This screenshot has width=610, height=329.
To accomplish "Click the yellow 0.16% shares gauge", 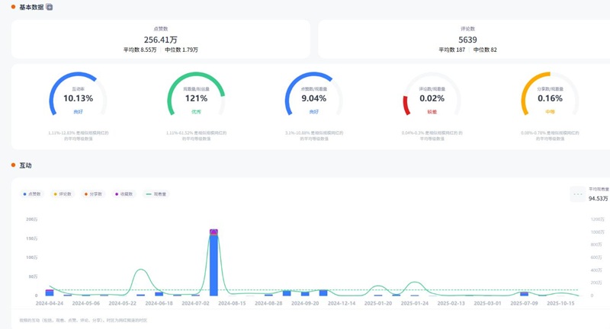I will pos(550,97).
